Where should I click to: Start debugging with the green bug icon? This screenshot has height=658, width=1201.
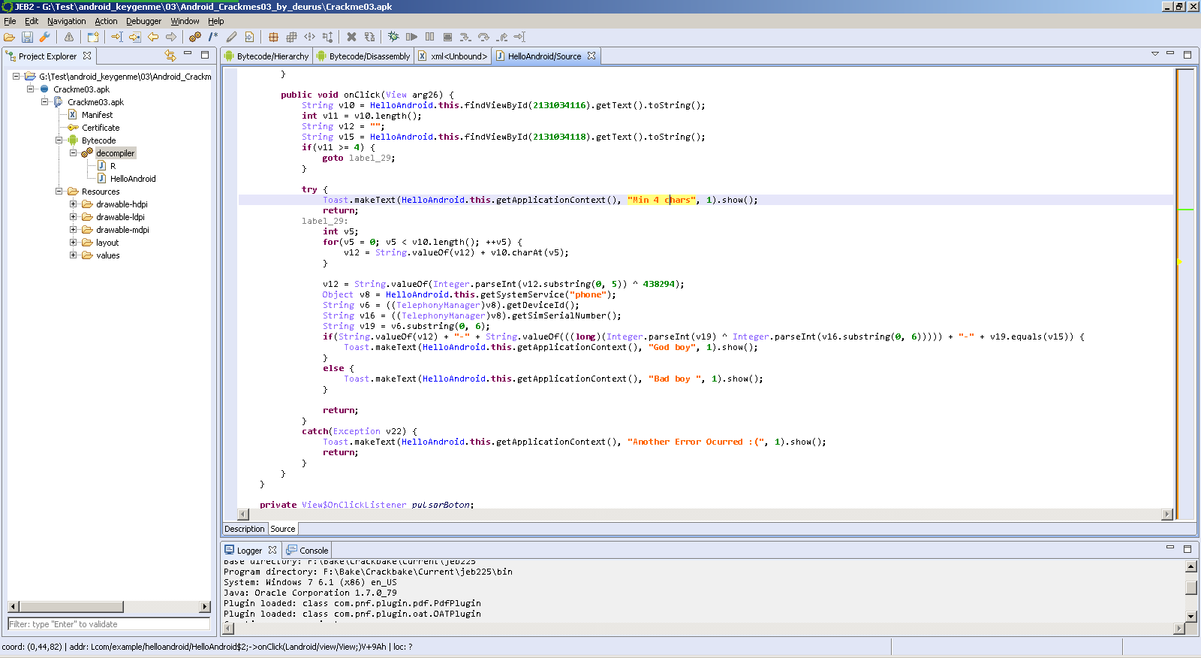[393, 37]
